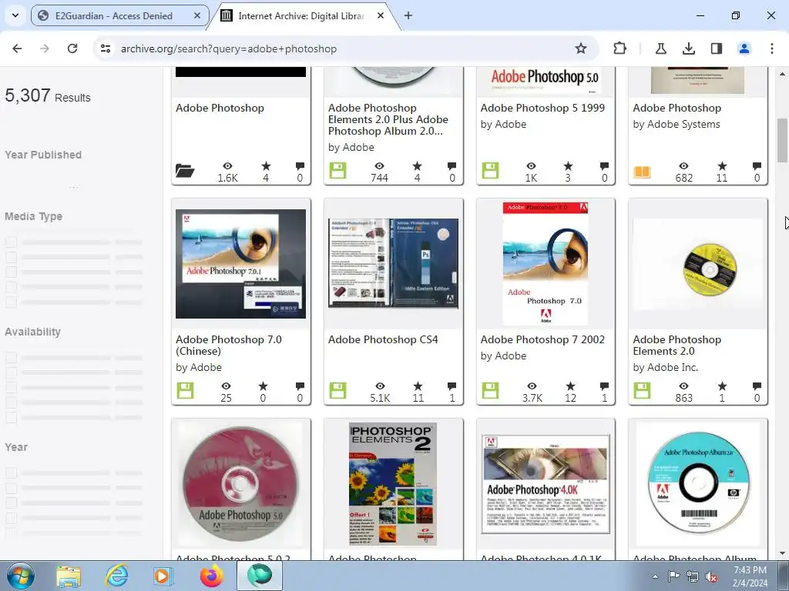Click software icon on Adobe Photoshop CS4 card

[x=337, y=390]
